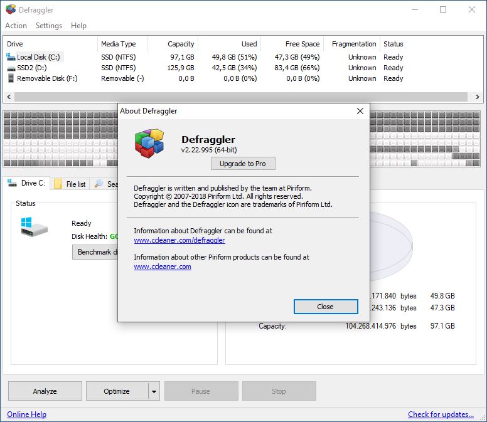
Task: Close the About Defraggler dialog with X
Action: coord(360,111)
